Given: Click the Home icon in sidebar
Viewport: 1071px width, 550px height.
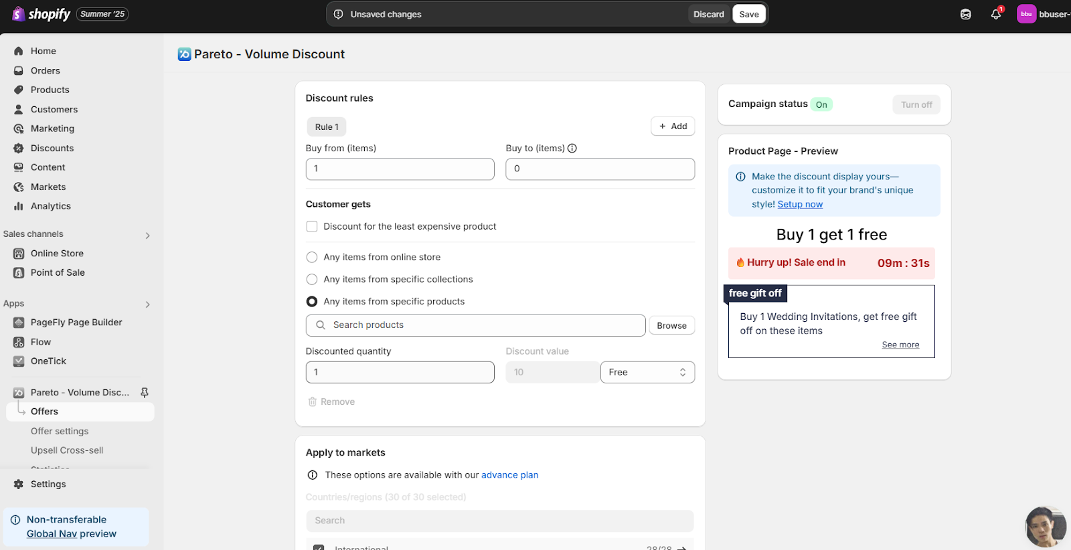Looking at the screenshot, I should [x=19, y=51].
